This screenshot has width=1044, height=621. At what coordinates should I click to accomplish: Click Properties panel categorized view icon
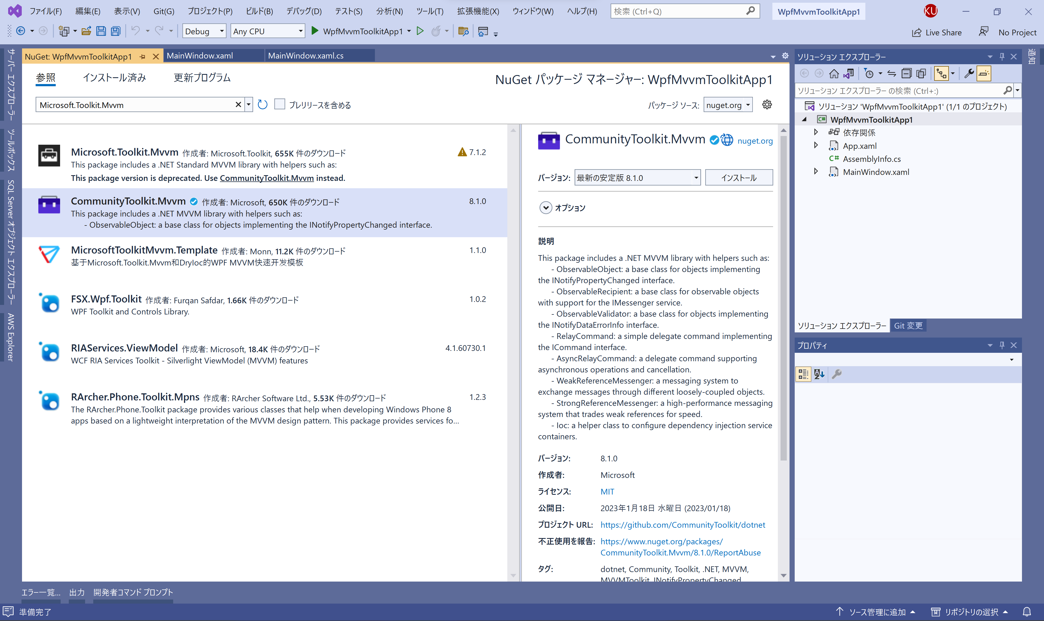[x=803, y=374]
